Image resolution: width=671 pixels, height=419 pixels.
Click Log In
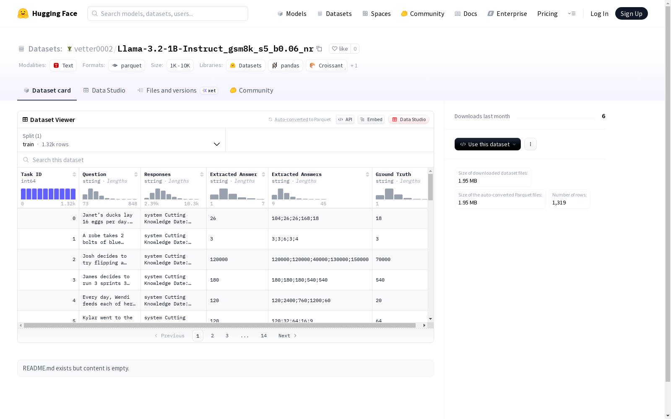point(599,13)
